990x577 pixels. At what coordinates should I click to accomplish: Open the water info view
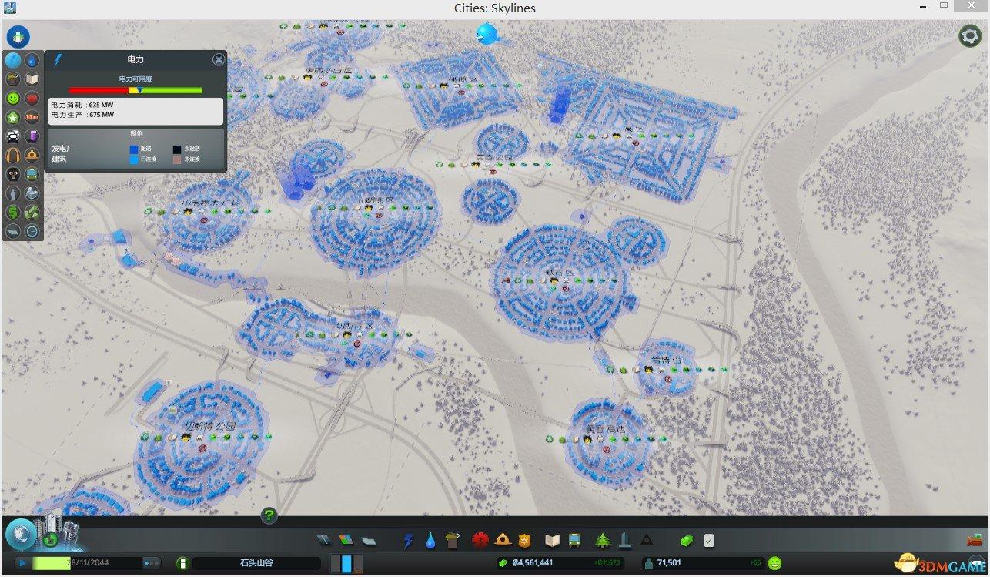tap(32, 60)
